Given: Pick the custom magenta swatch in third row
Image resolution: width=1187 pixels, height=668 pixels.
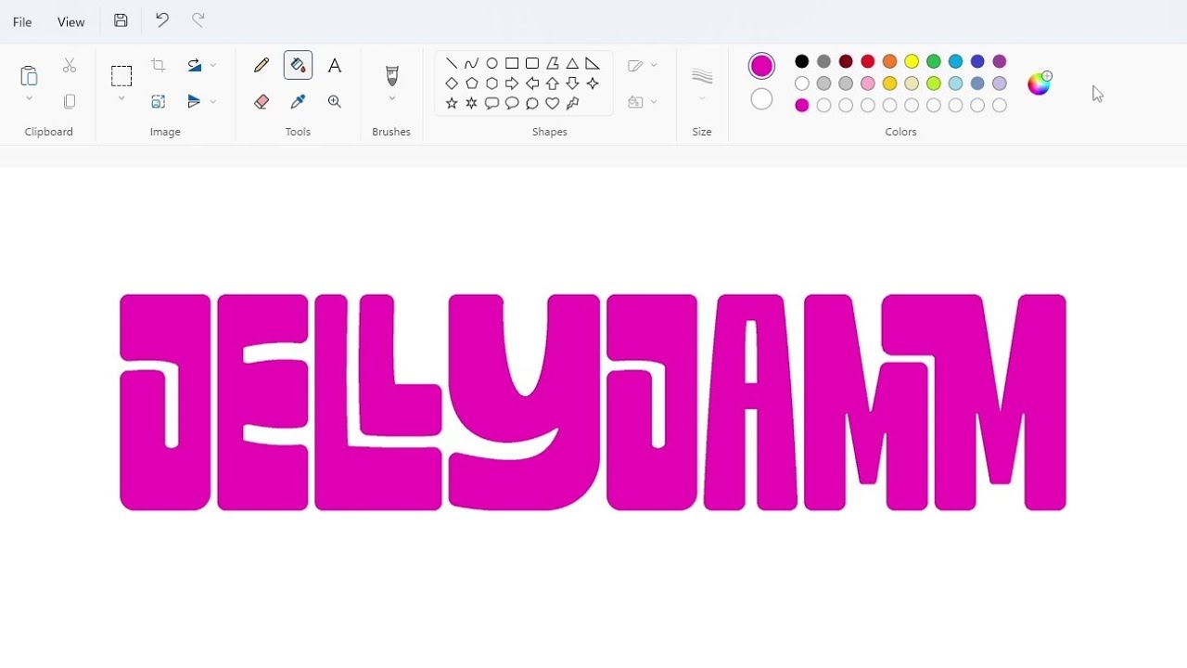Looking at the screenshot, I should coord(802,106).
